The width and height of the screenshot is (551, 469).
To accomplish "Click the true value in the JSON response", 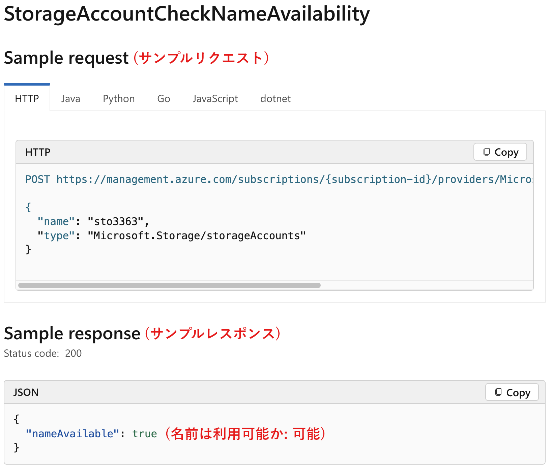I will (x=144, y=434).
